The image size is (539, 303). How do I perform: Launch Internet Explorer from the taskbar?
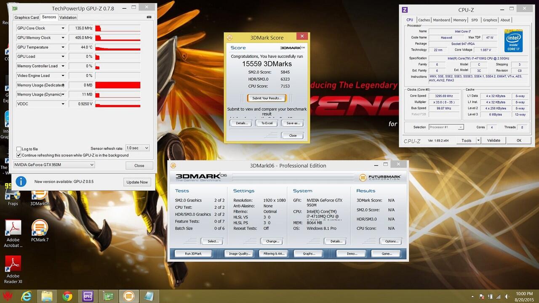click(27, 296)
